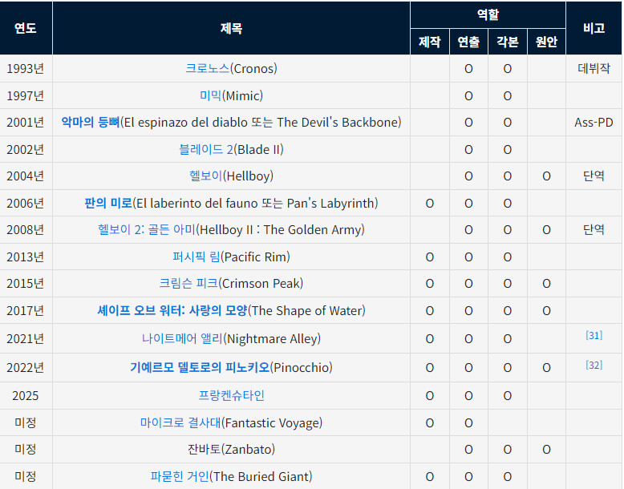Click 제작 O mark in Fantastic Voyage row

pyautogui.click(x=430, y=422)
